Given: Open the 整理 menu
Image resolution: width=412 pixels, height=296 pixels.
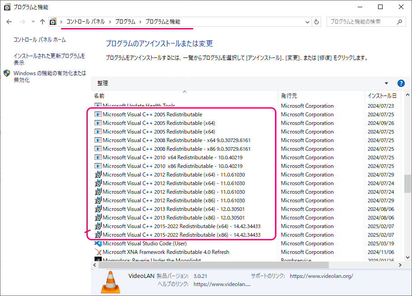Looking at the screenshot, I should (x=103, y=83).
